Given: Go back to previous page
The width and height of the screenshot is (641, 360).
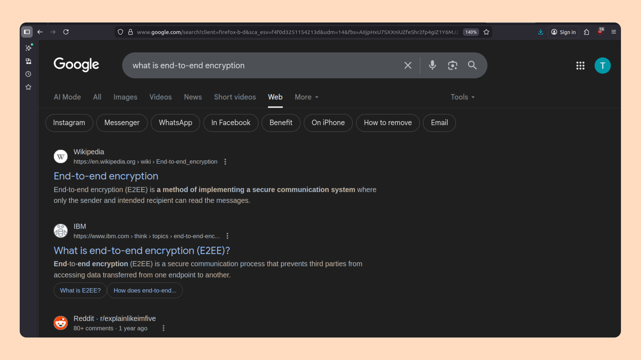Looking at the screenshot, I should (x=40, y=32).
